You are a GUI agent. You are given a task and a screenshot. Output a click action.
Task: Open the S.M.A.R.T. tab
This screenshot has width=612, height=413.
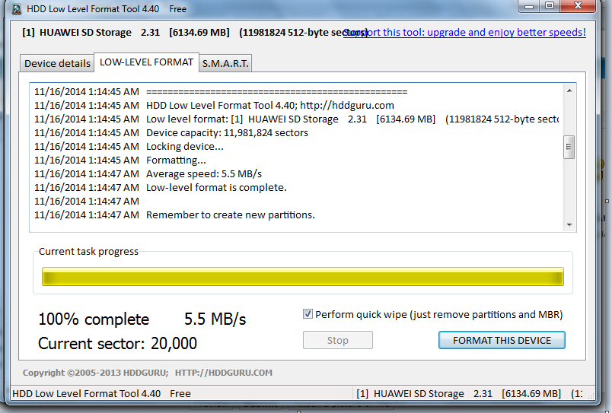click(225, 63)
